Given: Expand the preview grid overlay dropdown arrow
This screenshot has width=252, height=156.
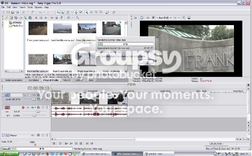Looking at the screenshot, I should (x=179, y=18).
